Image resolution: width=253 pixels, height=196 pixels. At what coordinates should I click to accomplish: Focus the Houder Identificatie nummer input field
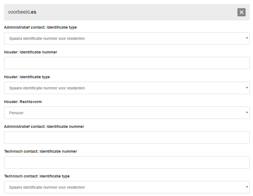(127, 63)
